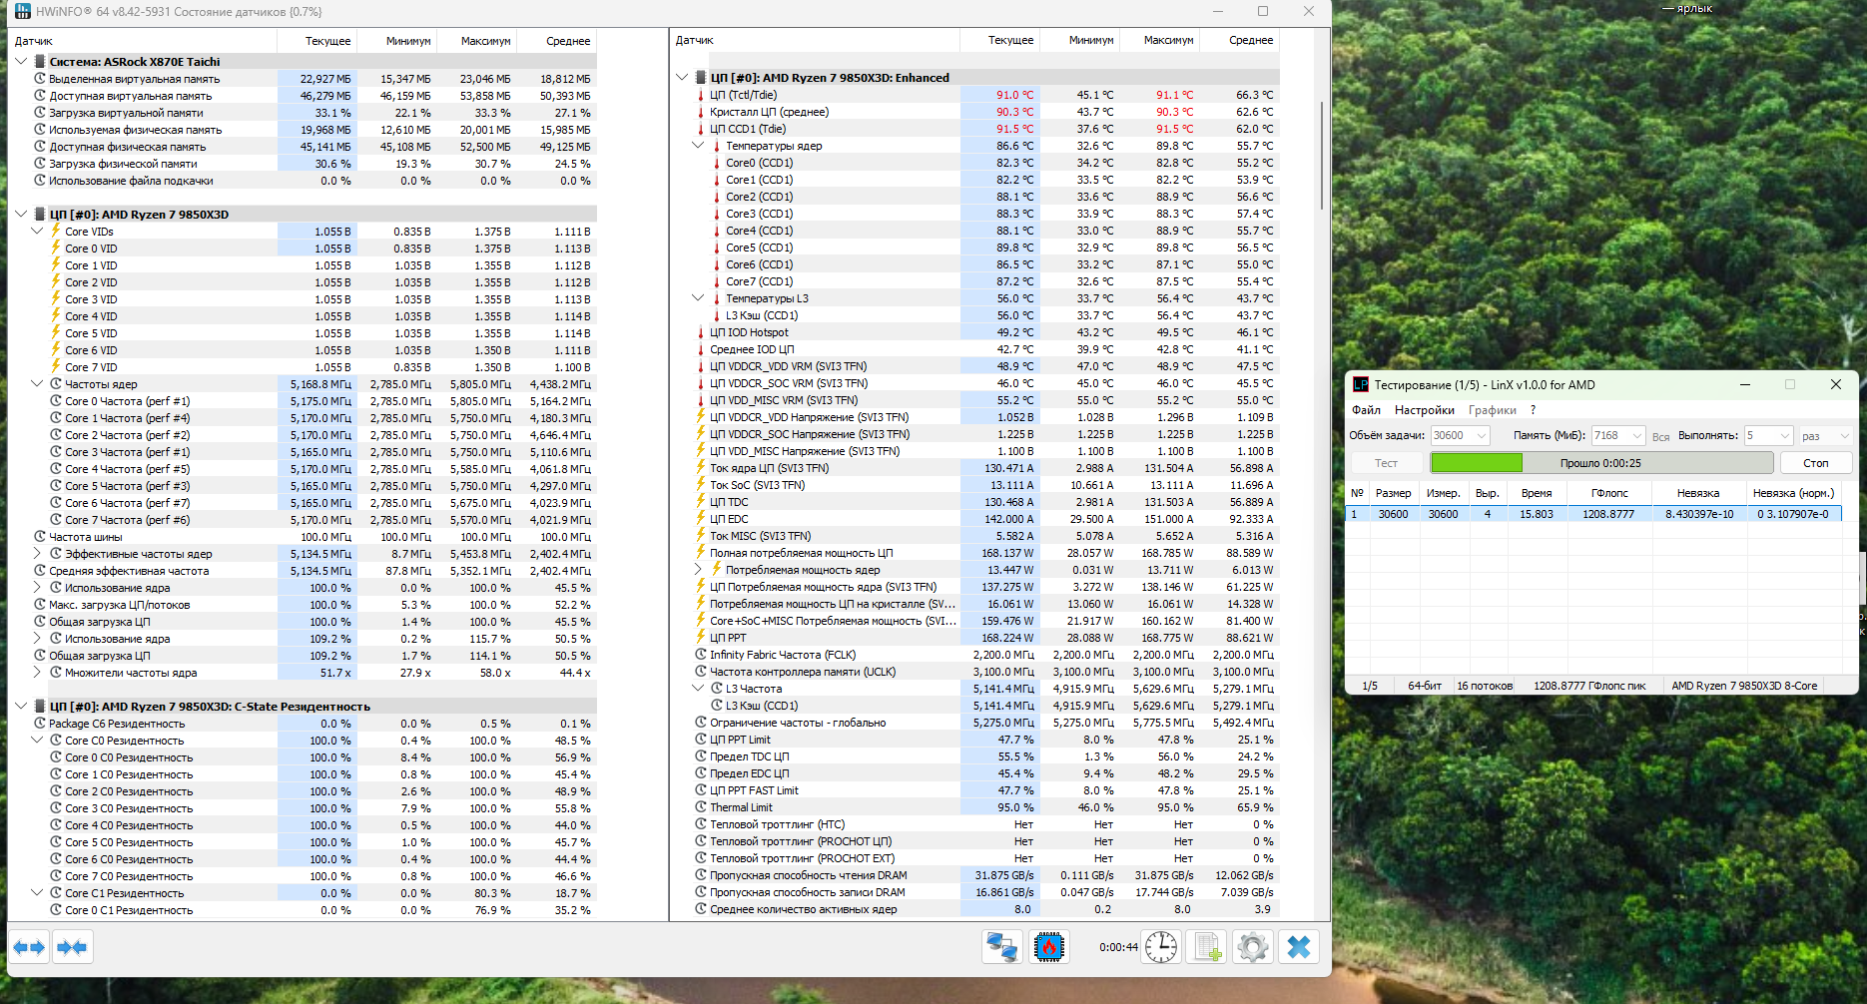This screenshot has height=1004, width=1867.
Task: Click the LinX app icon in its title bar
Action: click(1360, 384)
